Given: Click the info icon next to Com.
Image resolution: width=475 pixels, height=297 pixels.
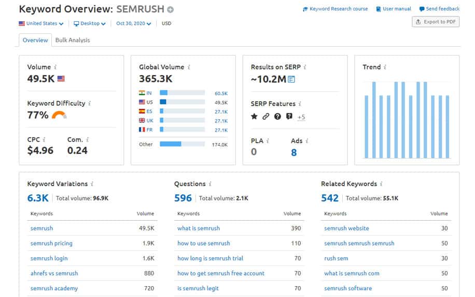Looking at the screenshot, I should click(87, 139).
